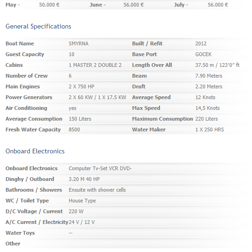
Task: Click the Ensuite with shower cells text
Action: 97,190
